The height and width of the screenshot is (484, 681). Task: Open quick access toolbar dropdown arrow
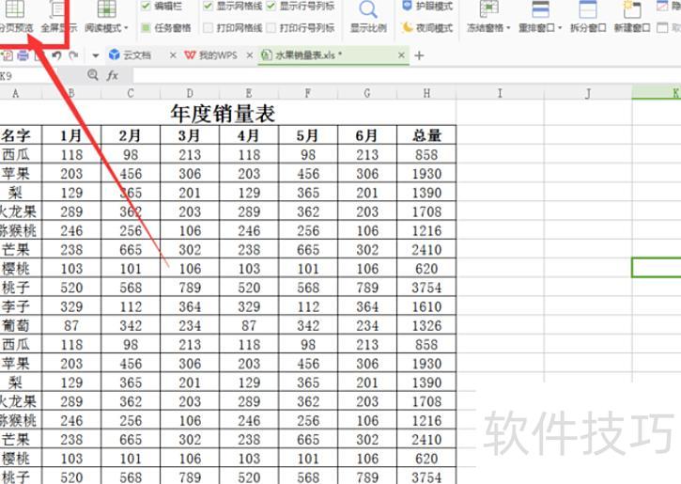[96, 55]
